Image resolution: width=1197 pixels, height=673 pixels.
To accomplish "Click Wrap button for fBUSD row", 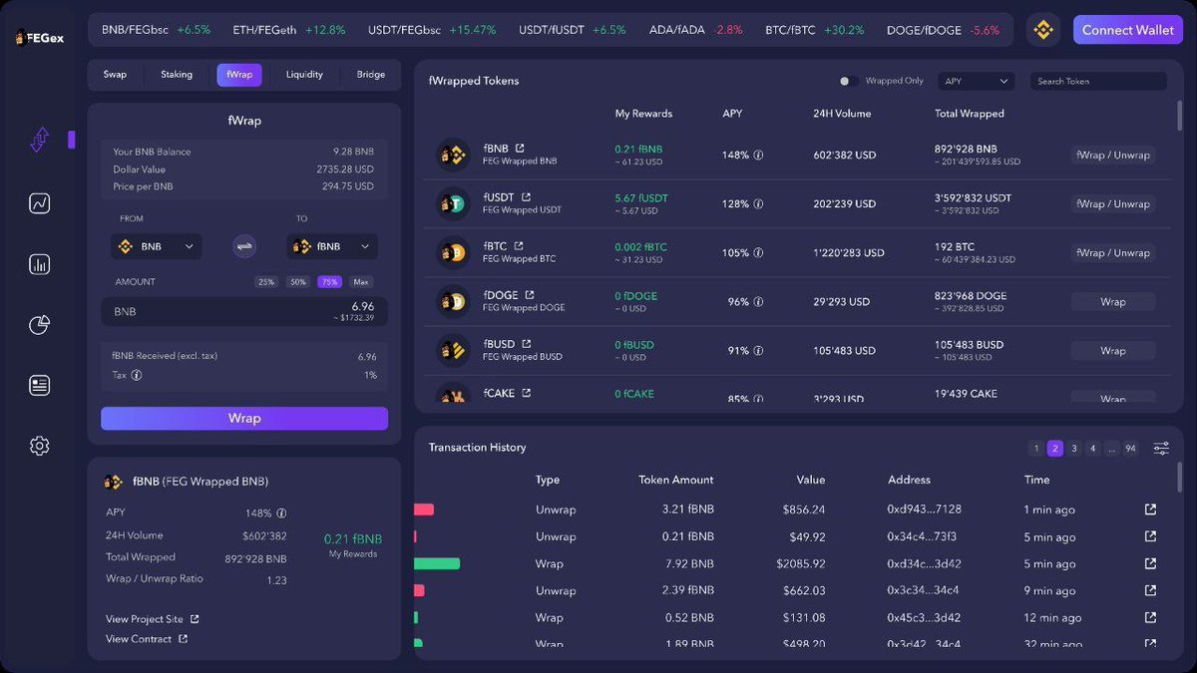I will 1113,351.
